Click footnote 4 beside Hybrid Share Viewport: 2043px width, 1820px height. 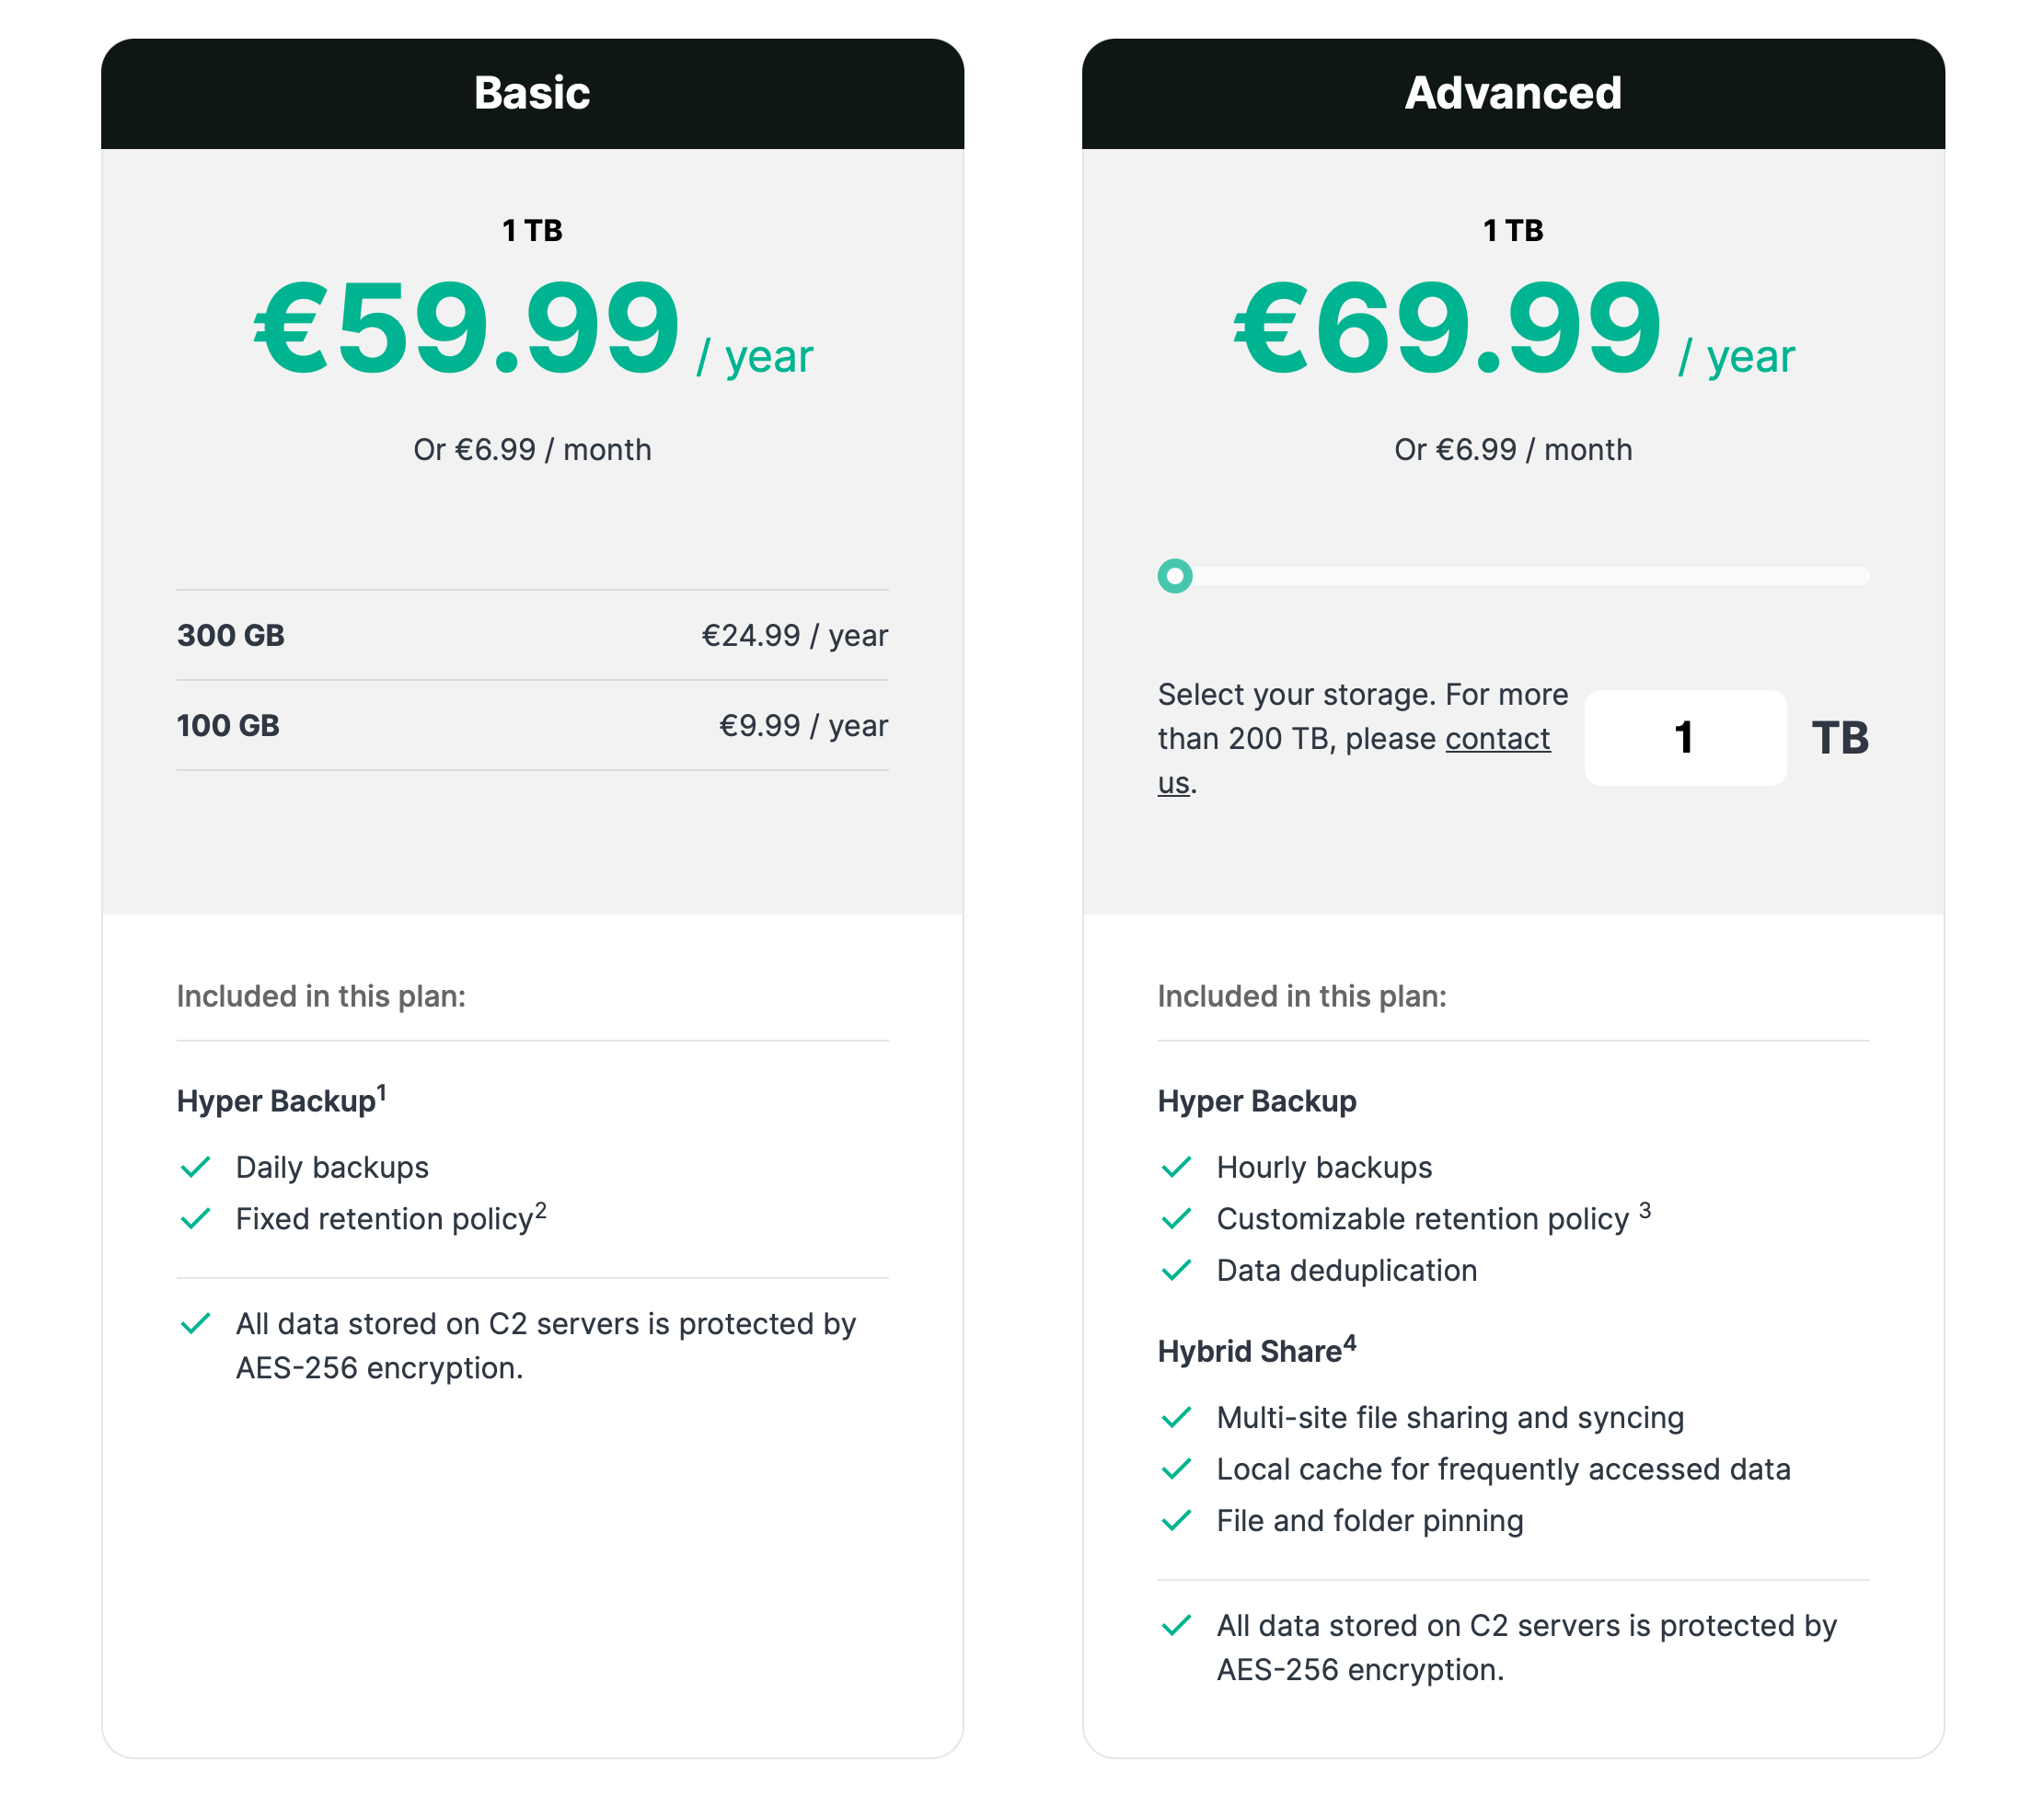click(x=1349, y=1342)
